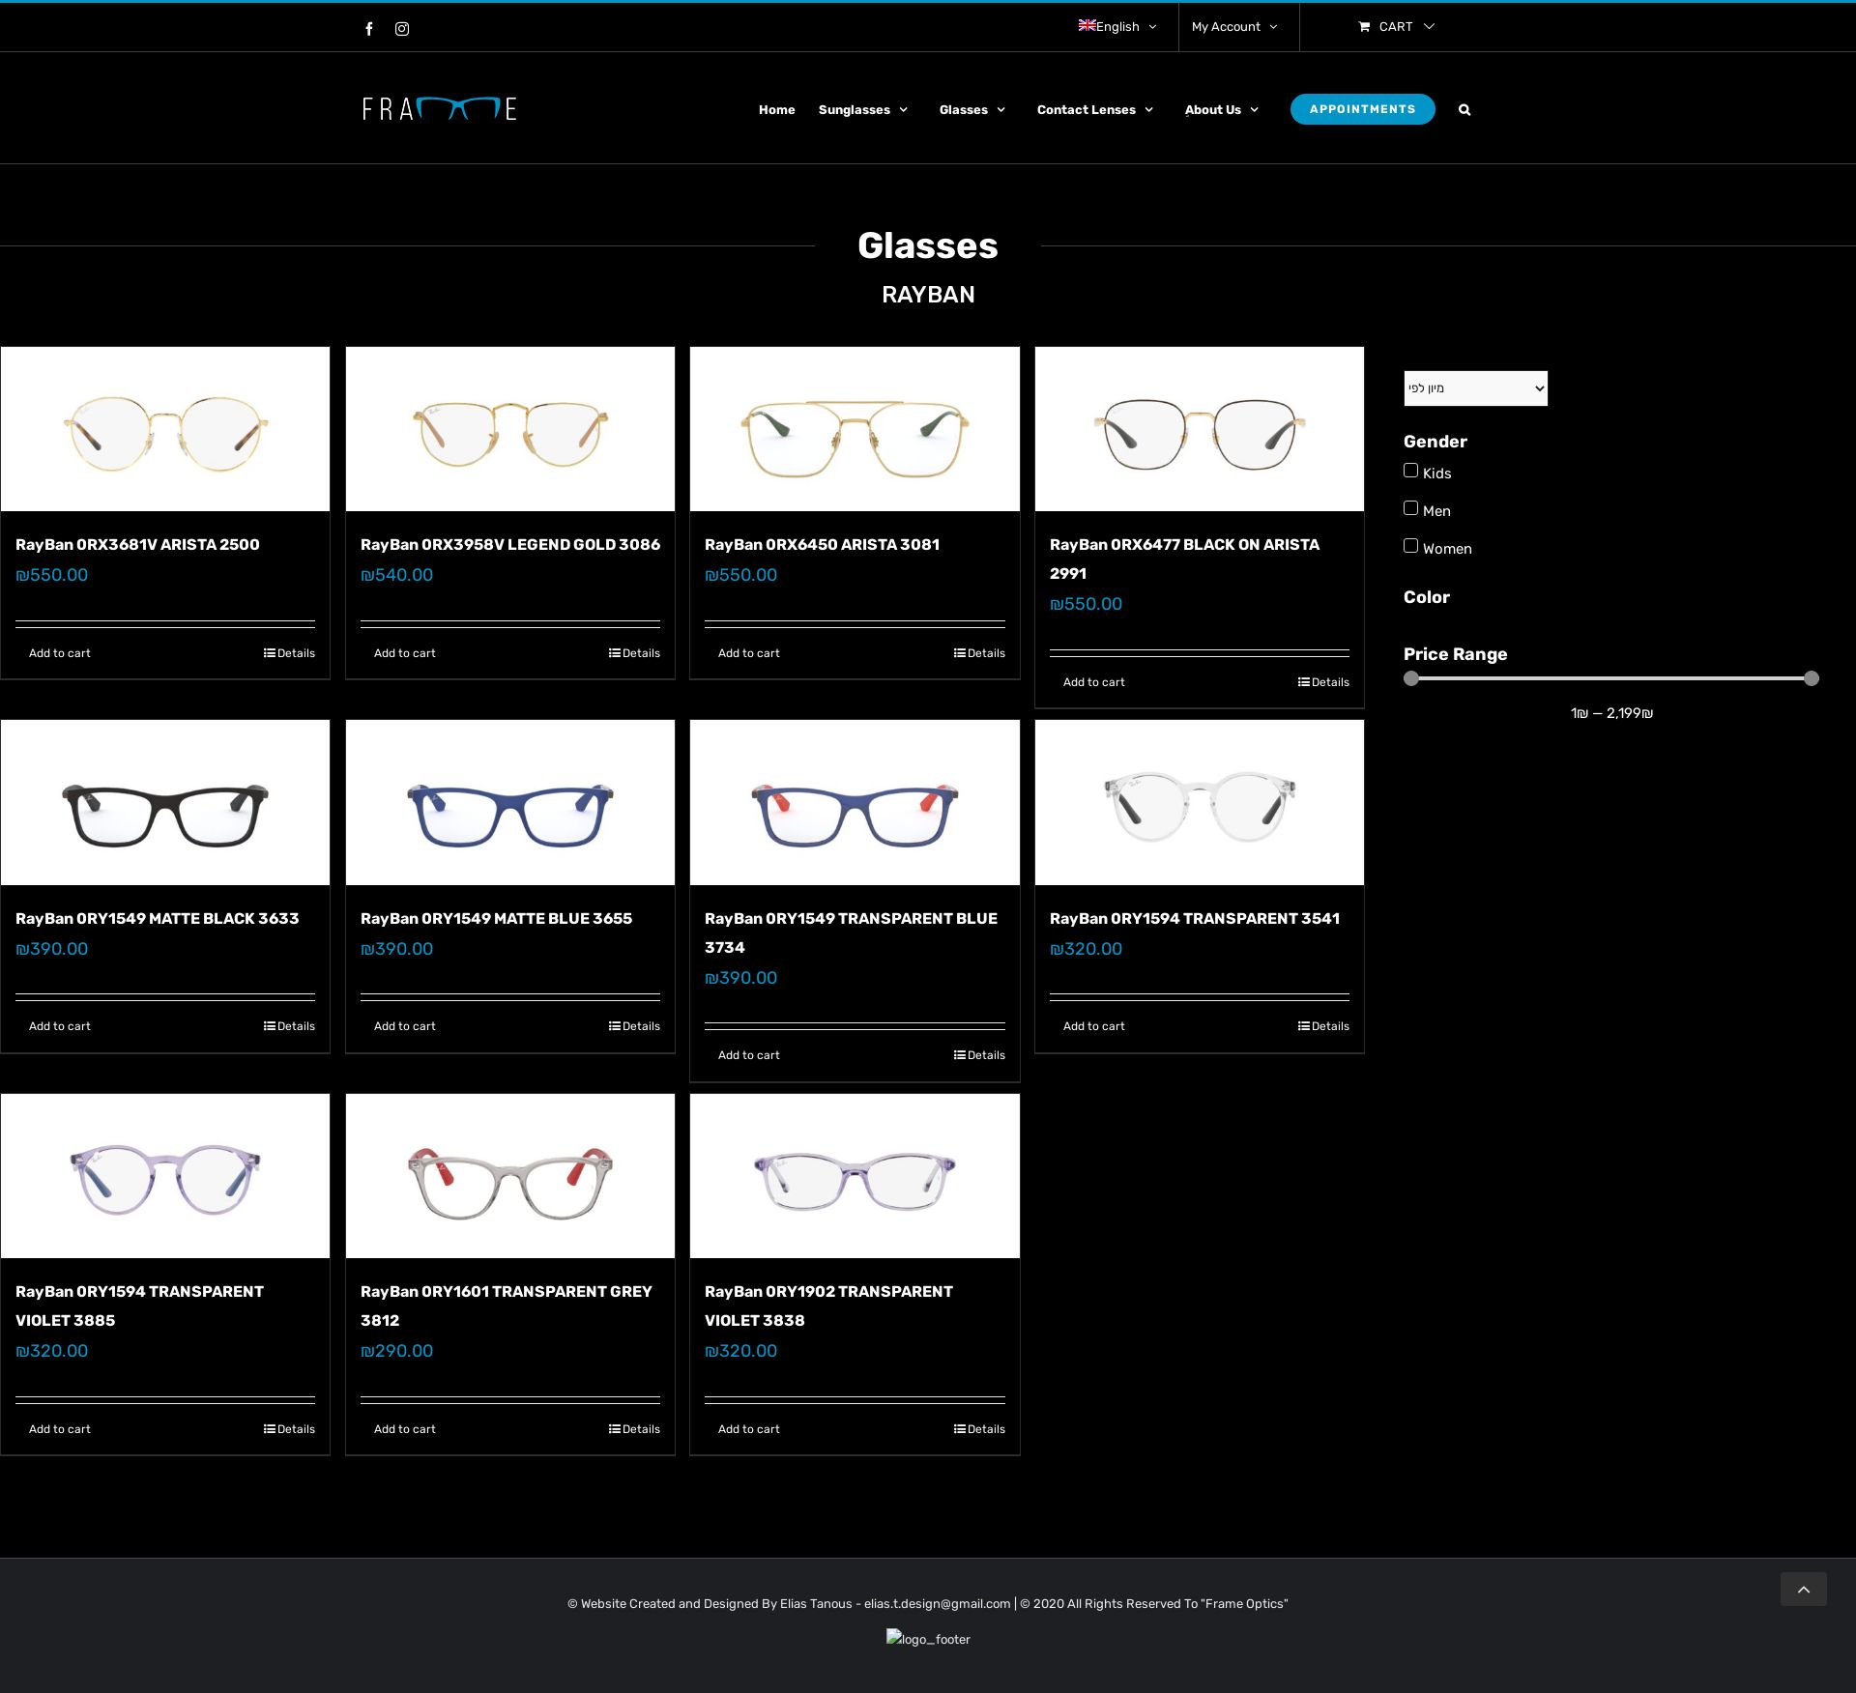Expand the Cart dropdown arrow
Viewport: 1856px width, 1693px height.
[1430, 27]
